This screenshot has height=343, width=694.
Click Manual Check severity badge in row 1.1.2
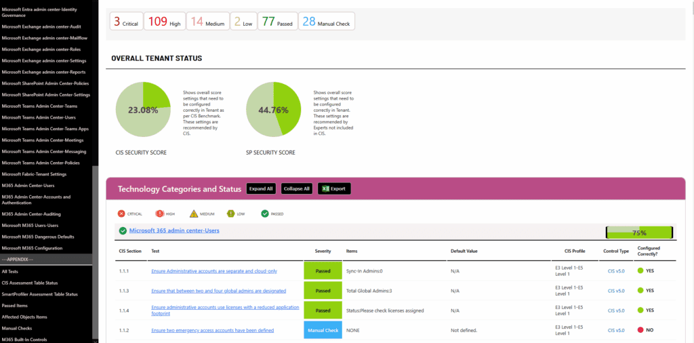click(x=323, y=330)
